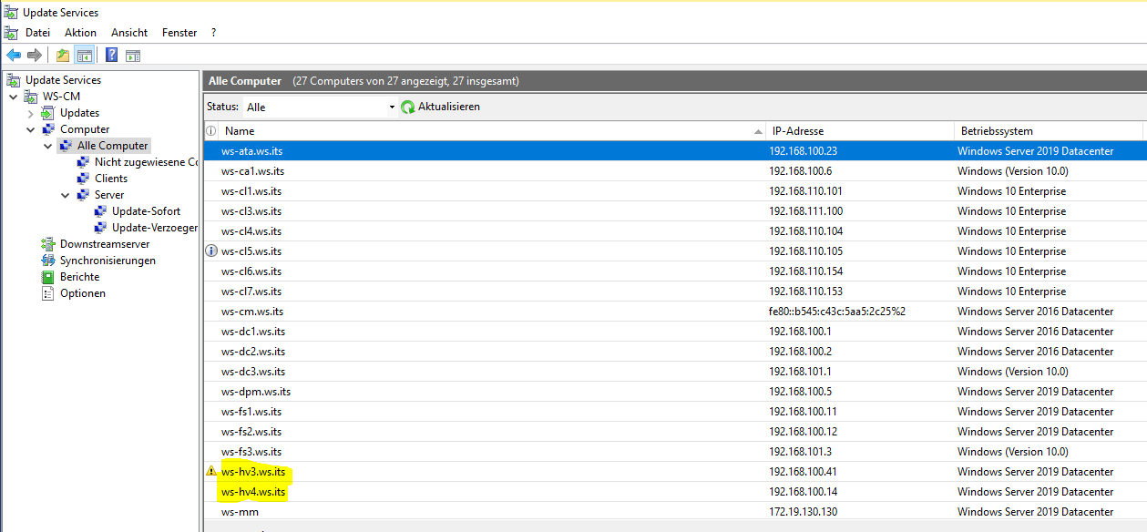This screenshot has width=1147, height=532.
Task: Sort by the IP-Adresse column header
Action: tap(859, 131)
